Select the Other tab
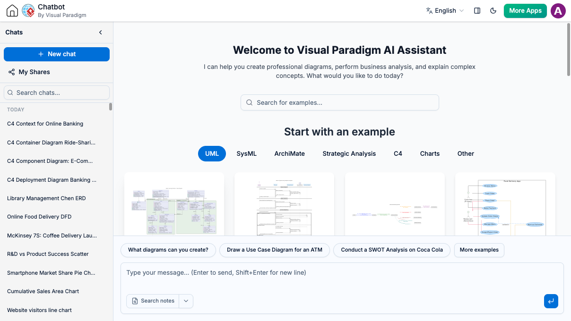 click(x=466, y=154)
